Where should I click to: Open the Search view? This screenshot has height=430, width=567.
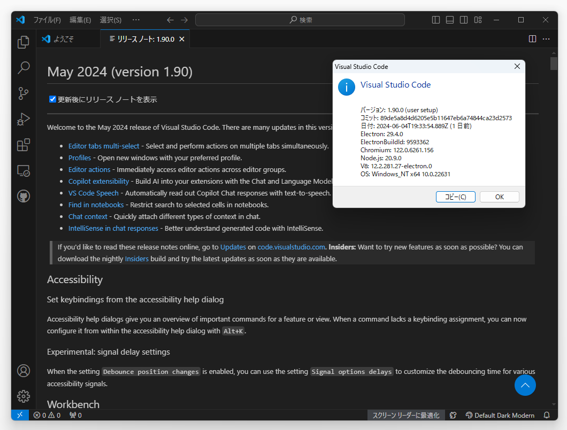pos(23,68)
